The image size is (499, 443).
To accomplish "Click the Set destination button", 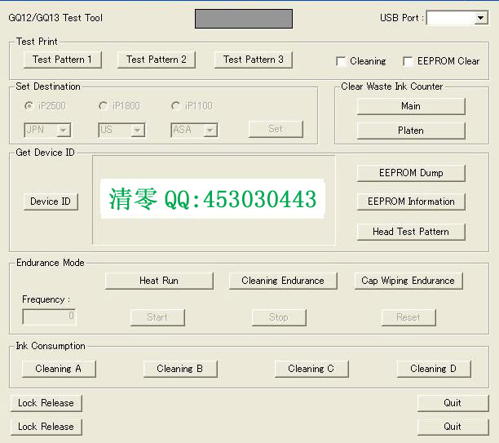I will [x=276, y=129].
